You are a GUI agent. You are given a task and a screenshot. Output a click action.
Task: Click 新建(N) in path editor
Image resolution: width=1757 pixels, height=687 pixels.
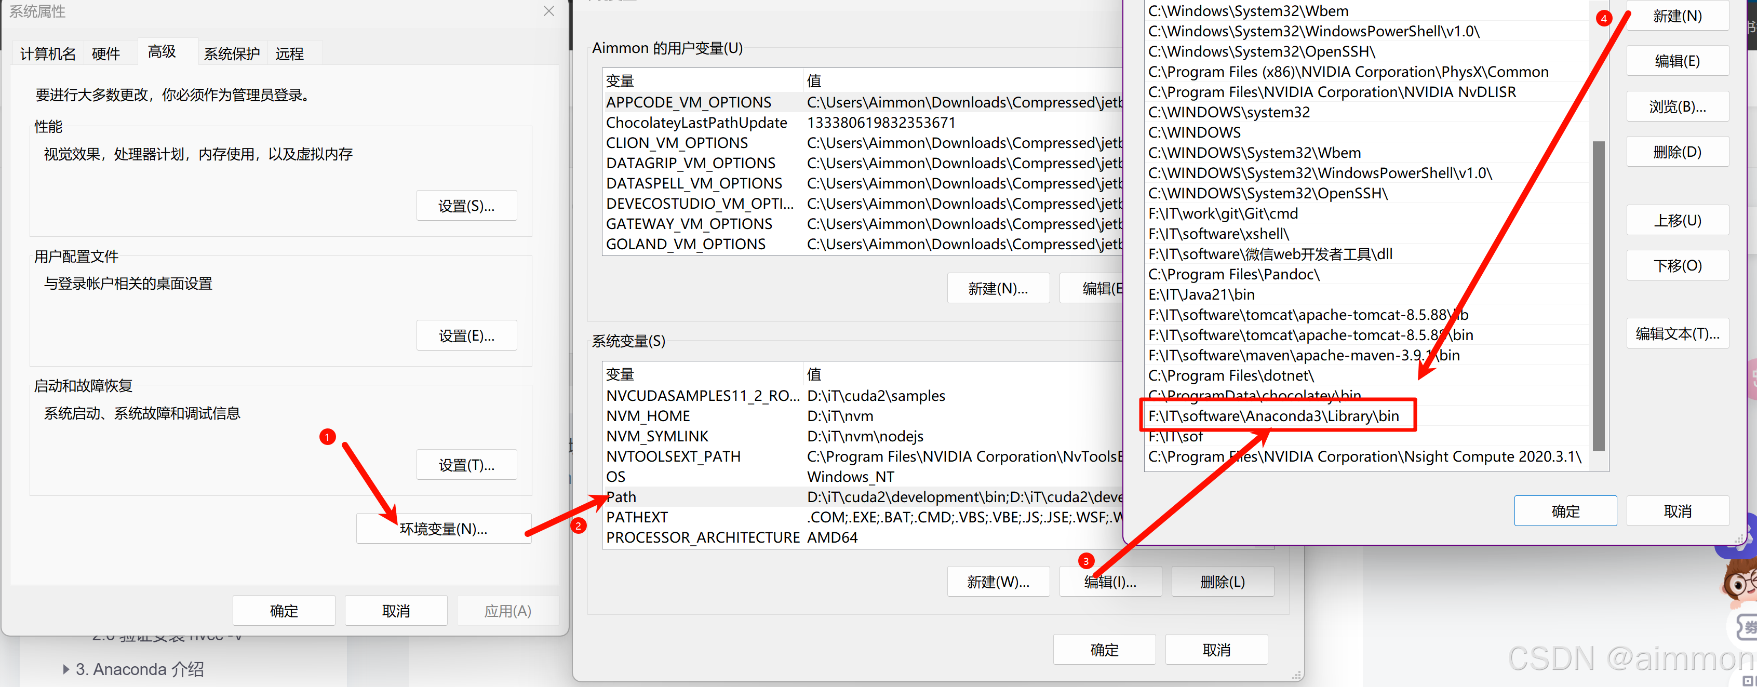click(x=1677, y=16)
